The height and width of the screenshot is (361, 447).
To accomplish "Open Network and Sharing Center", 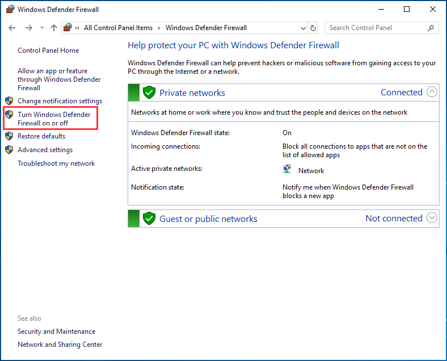I will coord(60,345).
